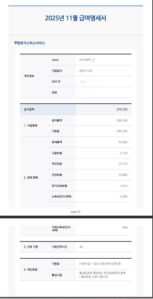Select the 소득세(간이세액) amount 3,480
The height and width of the screenshot is (299, 153).
(124, 197)
